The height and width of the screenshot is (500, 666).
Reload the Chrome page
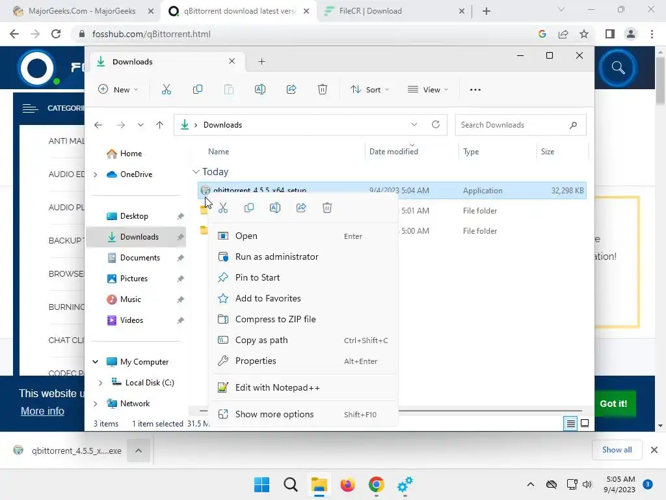click(x=56, y=34)
